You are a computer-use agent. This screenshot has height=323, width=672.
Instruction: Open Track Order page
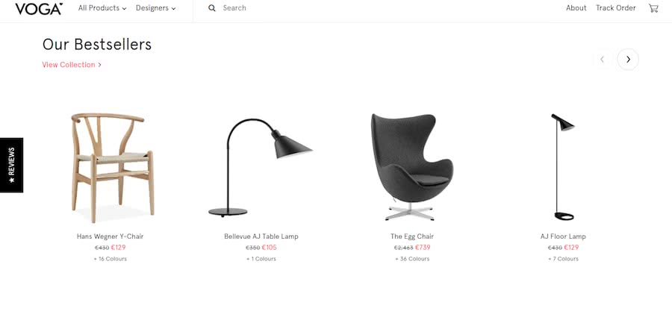point(616,8)
